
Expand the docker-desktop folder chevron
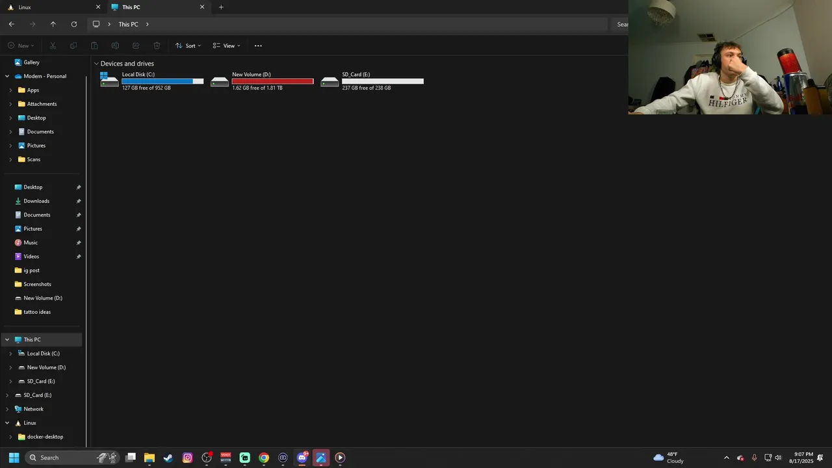10,437
